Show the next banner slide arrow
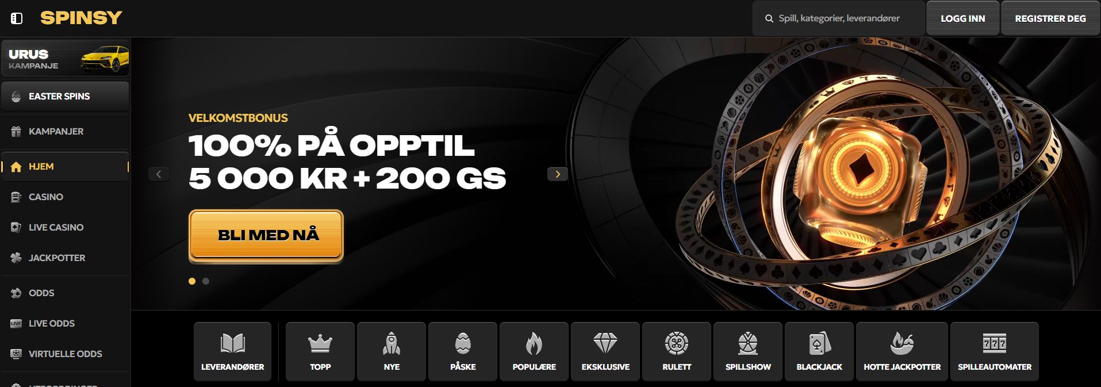 558,174
